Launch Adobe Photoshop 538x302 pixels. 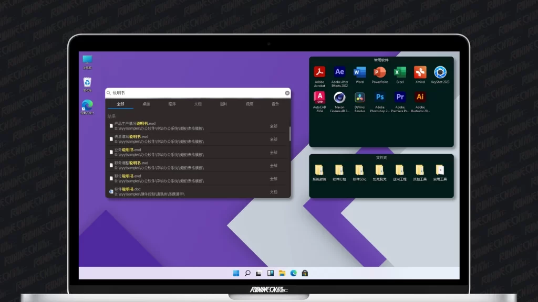click(x=380, y=98)
